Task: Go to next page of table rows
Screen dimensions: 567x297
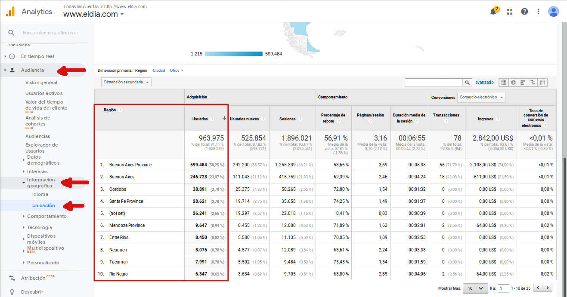Action: [x=548, y=288]
